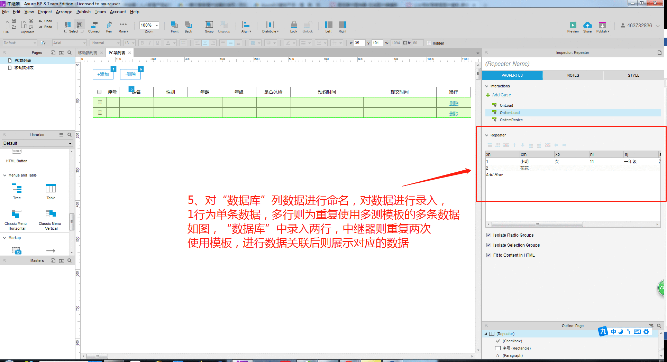Click the x coordinate input field
The height and width of the screenshot is (362, 667).
359,43
